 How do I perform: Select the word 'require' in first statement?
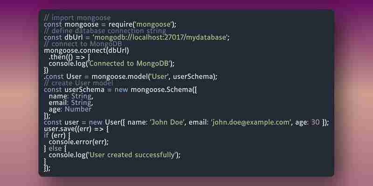coord(120,24)
